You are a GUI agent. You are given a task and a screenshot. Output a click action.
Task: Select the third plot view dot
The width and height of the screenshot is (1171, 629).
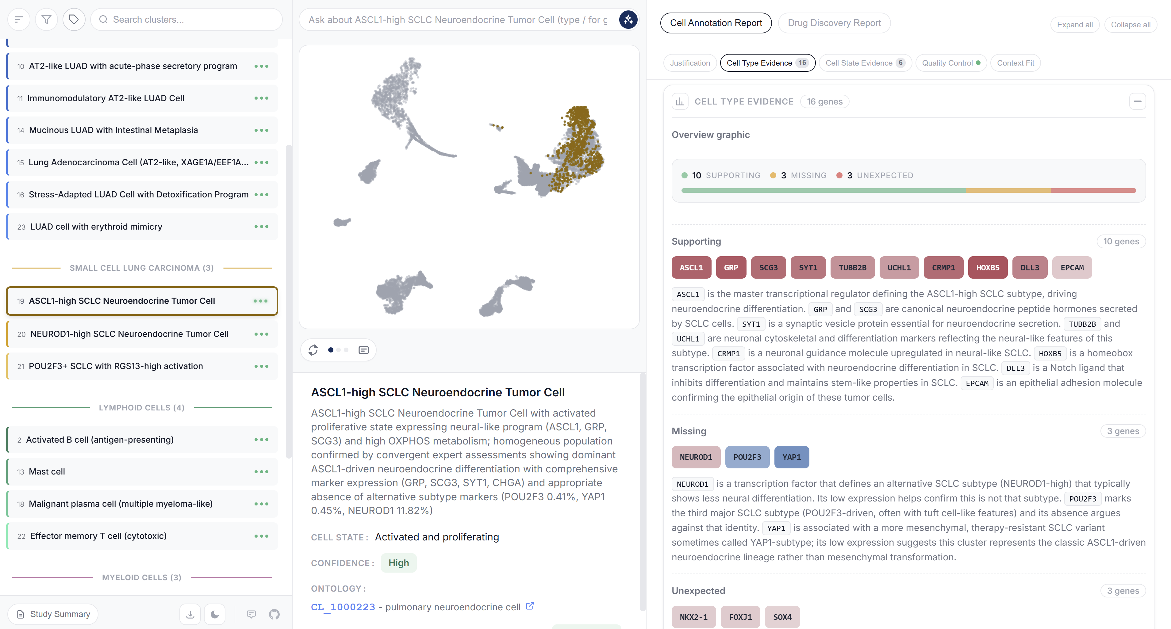coord(346,350)
